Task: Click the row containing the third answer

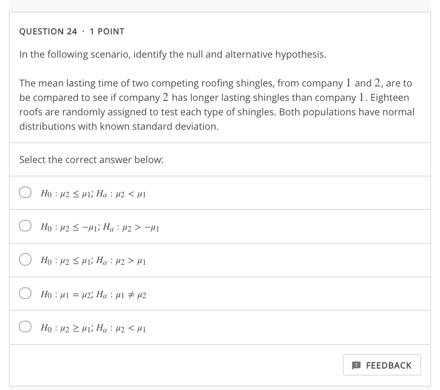Action: pos(220,260)
